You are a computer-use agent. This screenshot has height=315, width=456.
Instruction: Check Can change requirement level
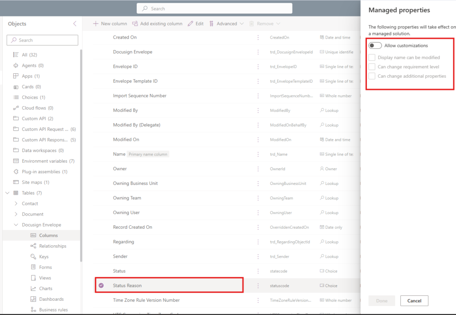pos(372,67)
